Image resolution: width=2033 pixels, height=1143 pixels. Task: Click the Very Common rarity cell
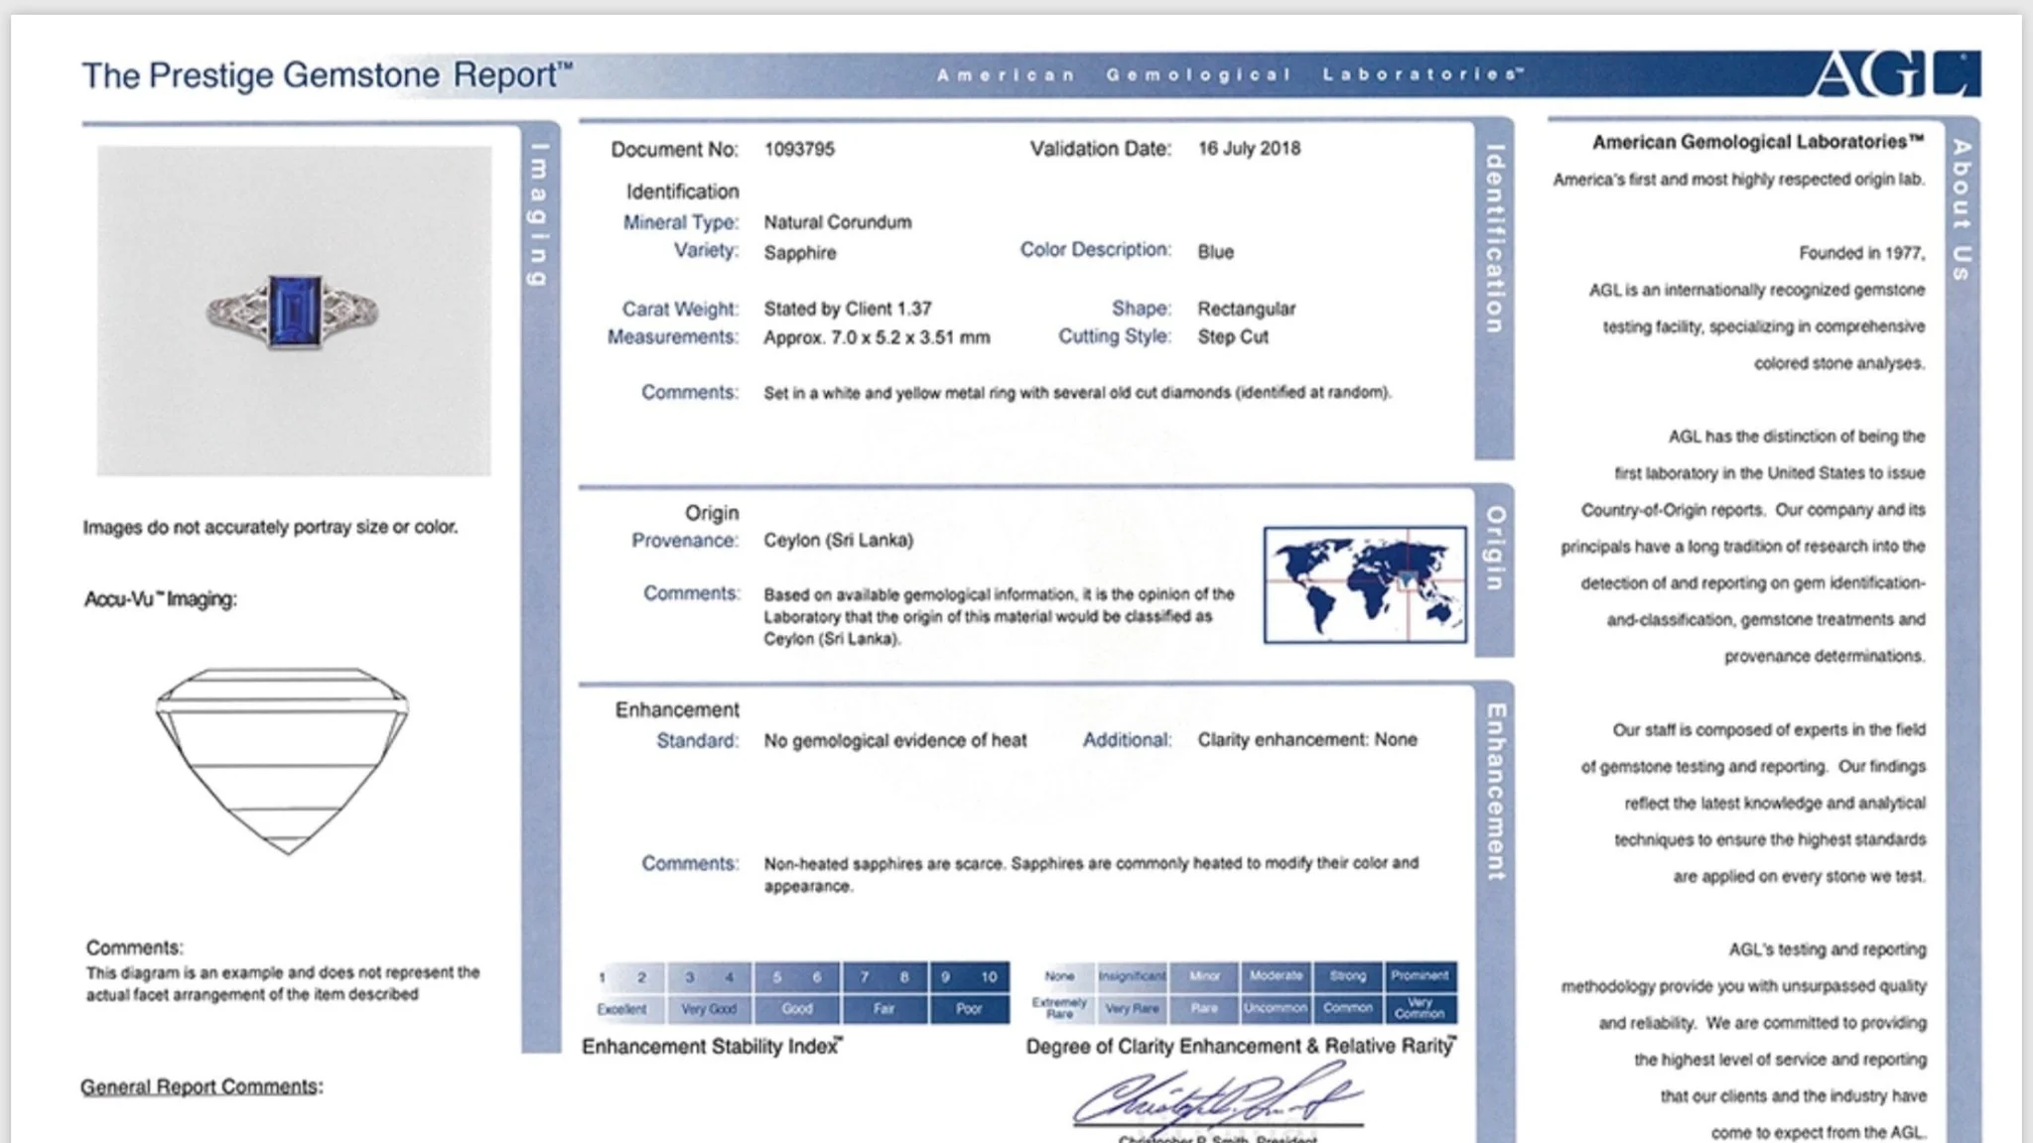coord(1420,1008)
